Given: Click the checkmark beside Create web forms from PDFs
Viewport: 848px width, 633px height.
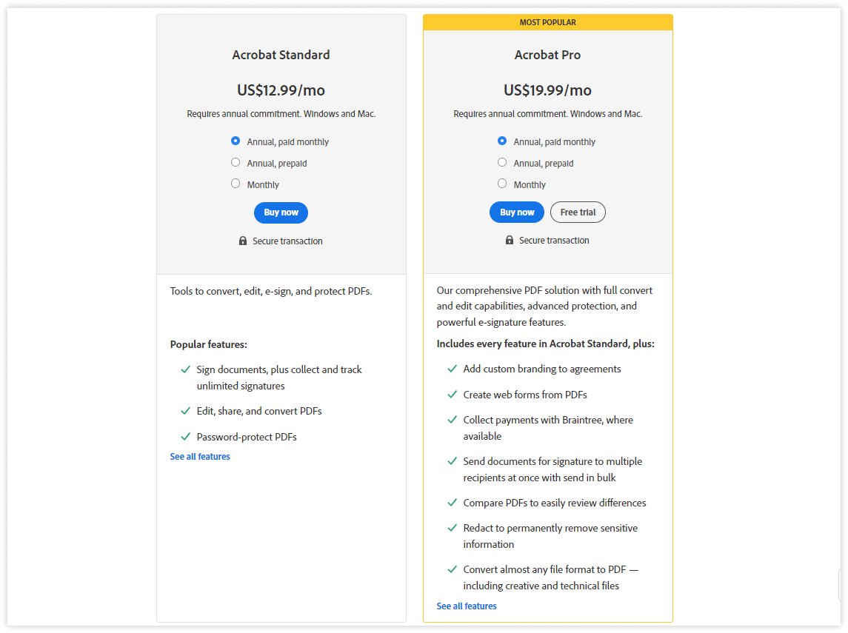Looking at the screenshot, I should (x=452, y=394).
